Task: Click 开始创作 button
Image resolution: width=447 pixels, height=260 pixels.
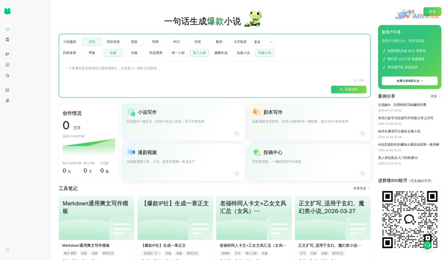Action: tap(349, 90)
